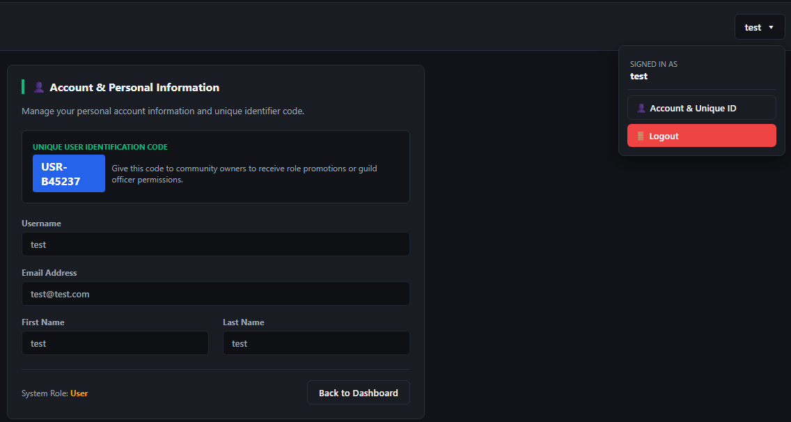
Task: Click the blue USR-B45237 code badge
Action: click(x=69, y=173)
